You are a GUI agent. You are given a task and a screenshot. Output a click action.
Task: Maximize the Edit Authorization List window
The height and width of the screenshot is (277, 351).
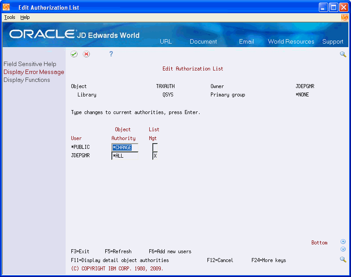[333, 7]
